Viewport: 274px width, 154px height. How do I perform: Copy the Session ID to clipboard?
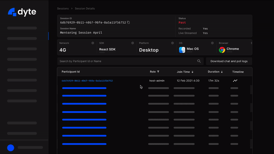click(x=128, y=23)
